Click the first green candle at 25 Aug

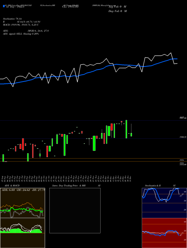(x=3, y=158)
